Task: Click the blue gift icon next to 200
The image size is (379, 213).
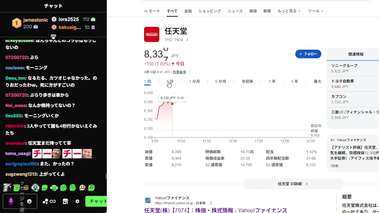Action: (x=36, y=27)
